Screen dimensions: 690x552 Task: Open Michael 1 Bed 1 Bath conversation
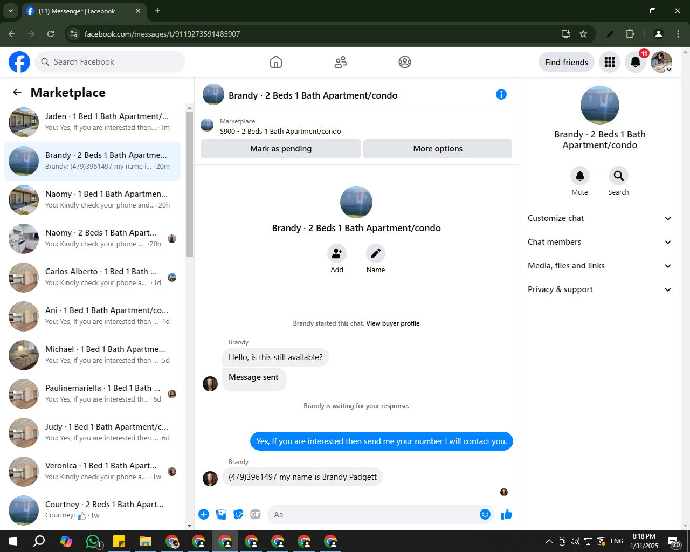92,355
